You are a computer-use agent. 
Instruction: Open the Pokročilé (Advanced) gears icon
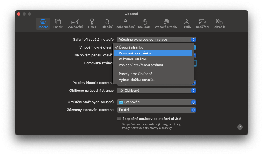pos(219,23)
